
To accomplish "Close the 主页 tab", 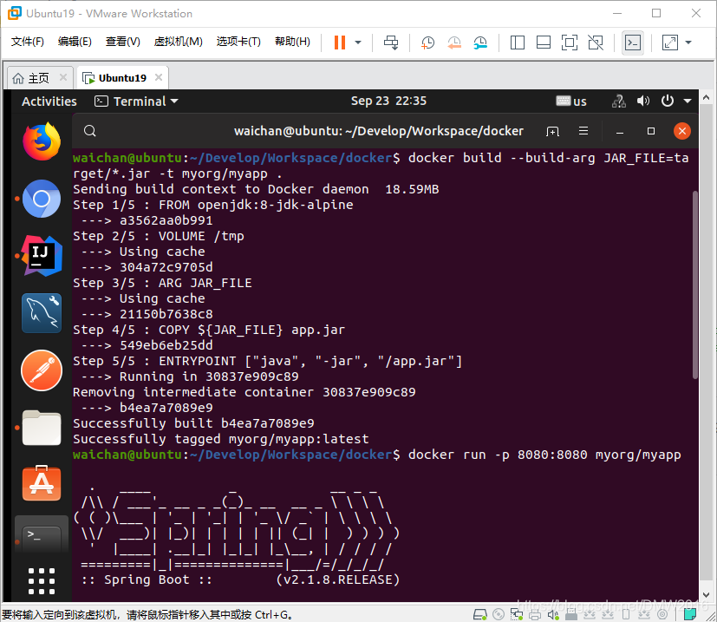I will click(x=63, y=77).
